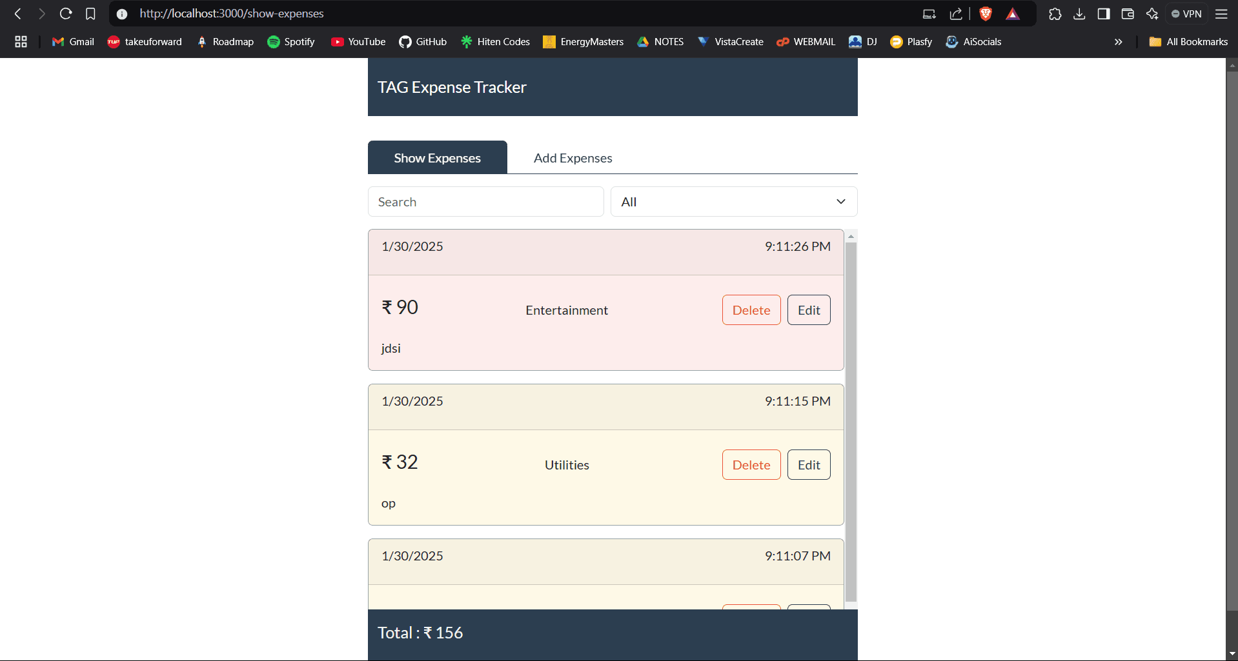Screen dimensions: 1238x661
Task: Reload the page with the refresh icon
Action: (x=66, y=14)
